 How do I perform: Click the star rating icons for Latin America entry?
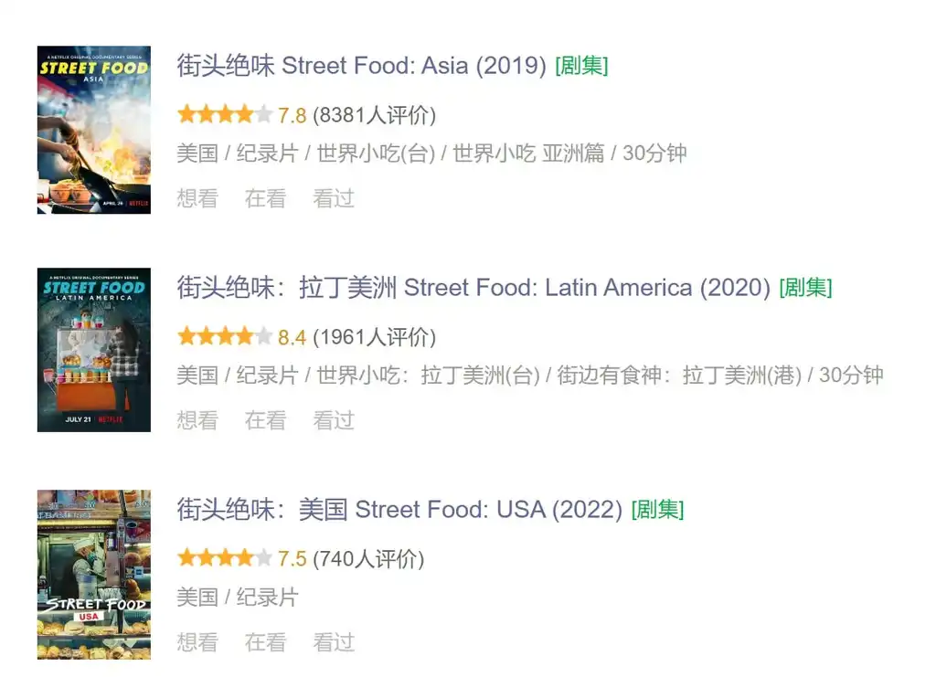point(225,336)
